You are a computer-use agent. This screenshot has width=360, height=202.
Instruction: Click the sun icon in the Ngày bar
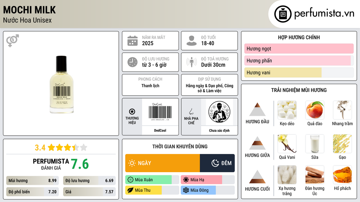click(132, 163)
